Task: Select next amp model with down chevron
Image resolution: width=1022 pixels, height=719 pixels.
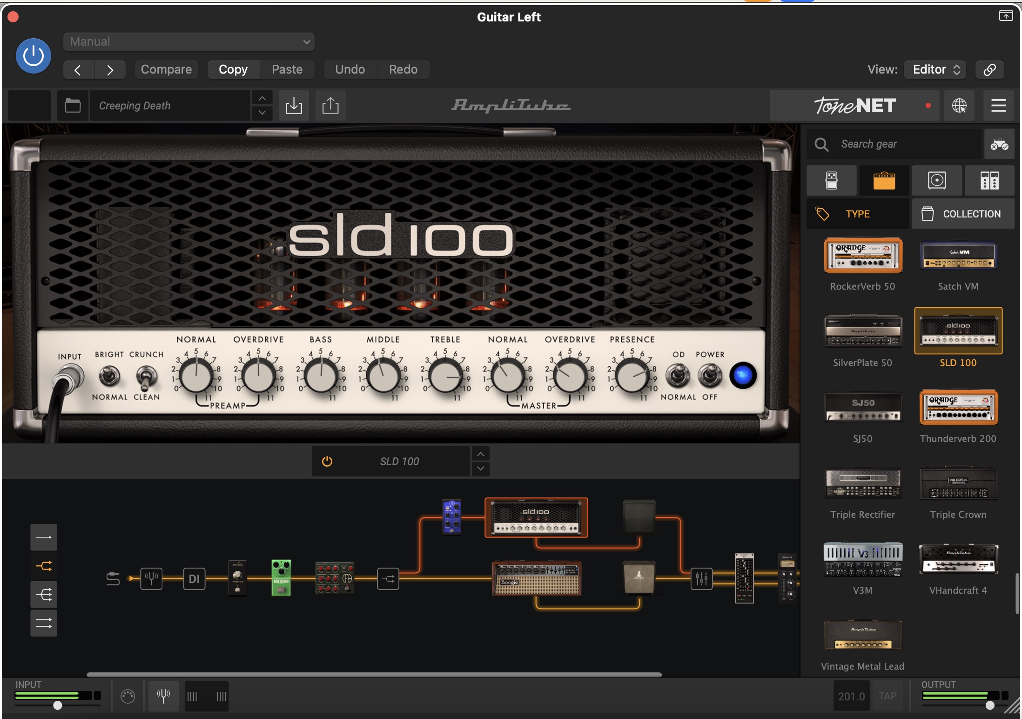Action: [x=481, y=468]
